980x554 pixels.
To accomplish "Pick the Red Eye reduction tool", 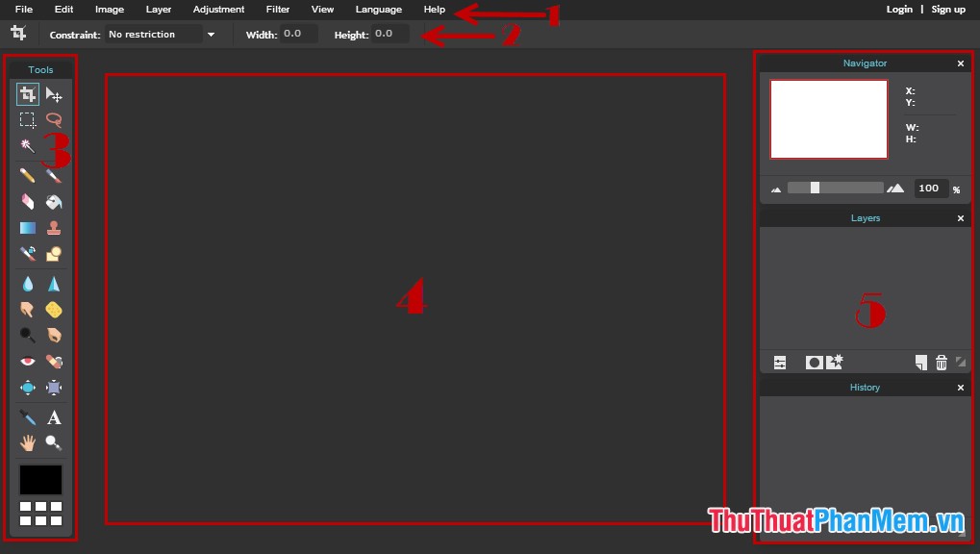I will click(x=27, y=361).
